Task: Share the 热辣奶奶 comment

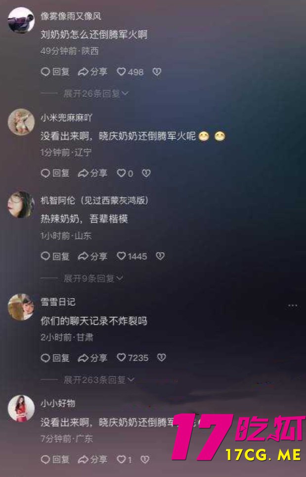Action: [92, 256]
